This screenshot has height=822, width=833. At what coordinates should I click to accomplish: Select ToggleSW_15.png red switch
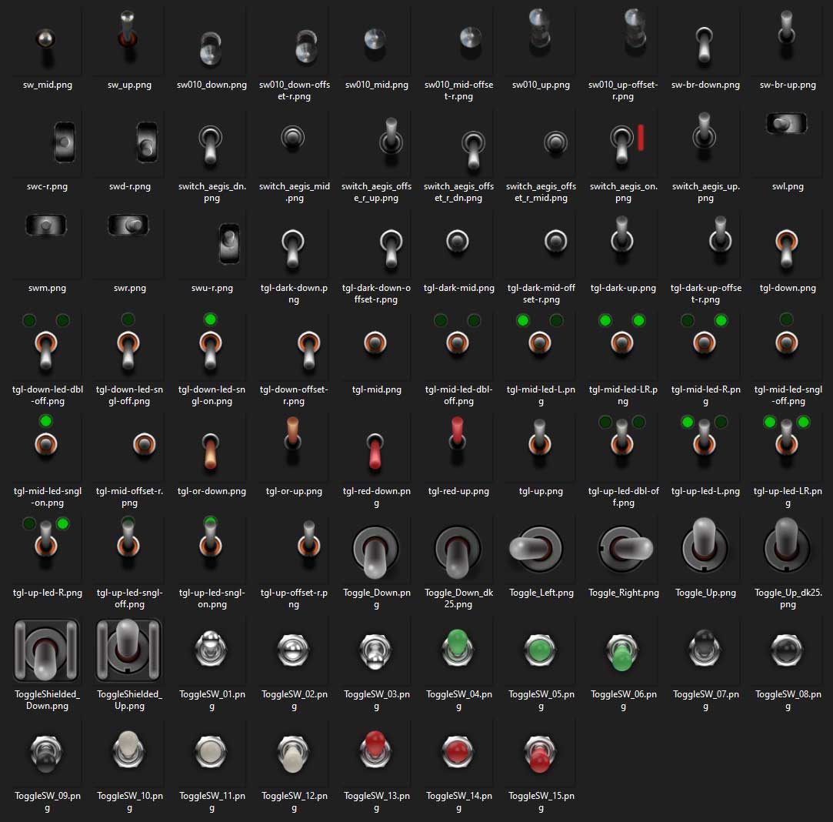pyautogui.click(x=541, y=753)
